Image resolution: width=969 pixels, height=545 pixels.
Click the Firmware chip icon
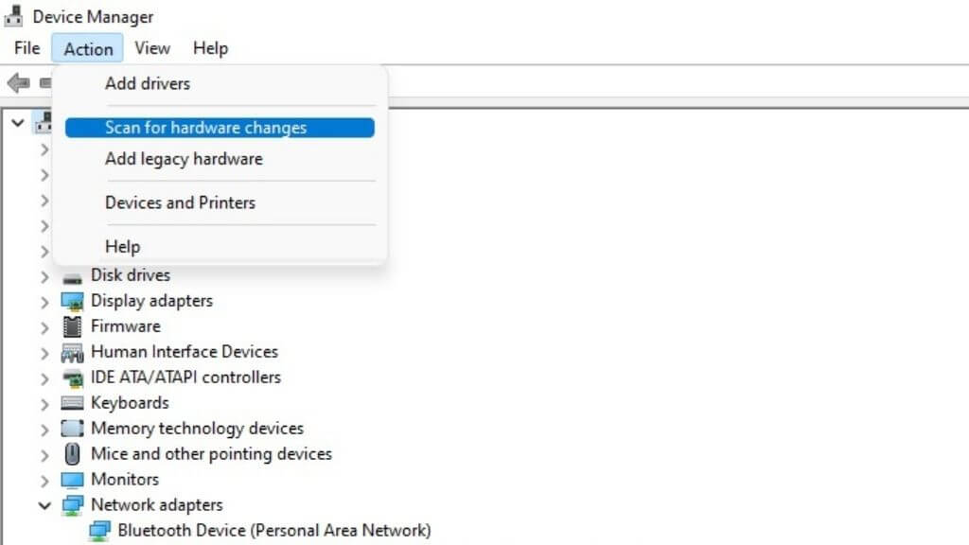click(72, 326)
